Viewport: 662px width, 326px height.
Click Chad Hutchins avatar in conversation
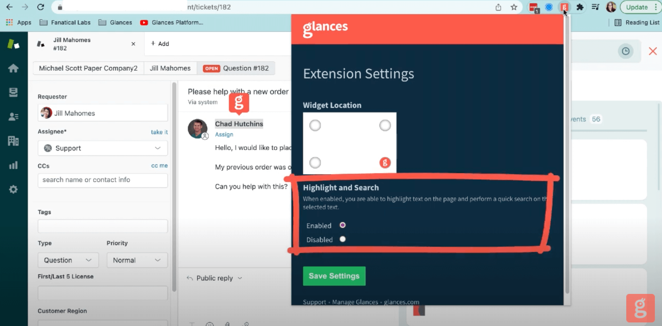[x=197, y=129]
